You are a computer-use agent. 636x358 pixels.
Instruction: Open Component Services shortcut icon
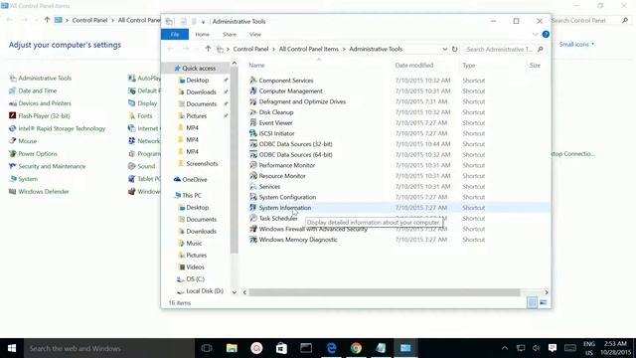click(x=253, y=80)
